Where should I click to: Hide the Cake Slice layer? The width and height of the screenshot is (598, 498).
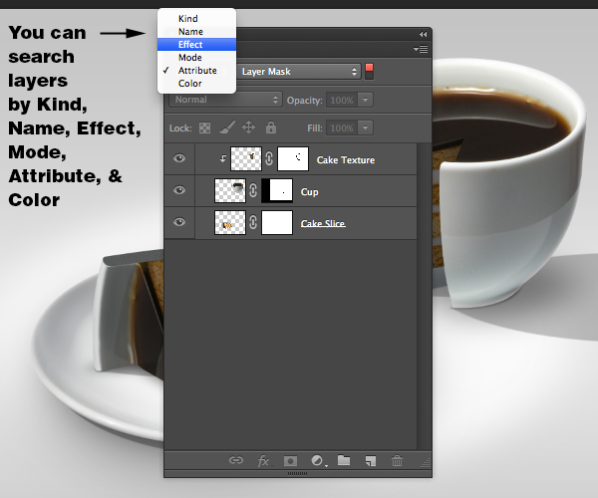(179, 222)
